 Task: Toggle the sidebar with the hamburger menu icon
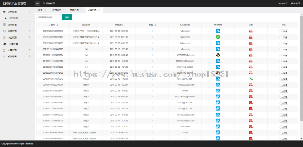(x=37, y=3)
